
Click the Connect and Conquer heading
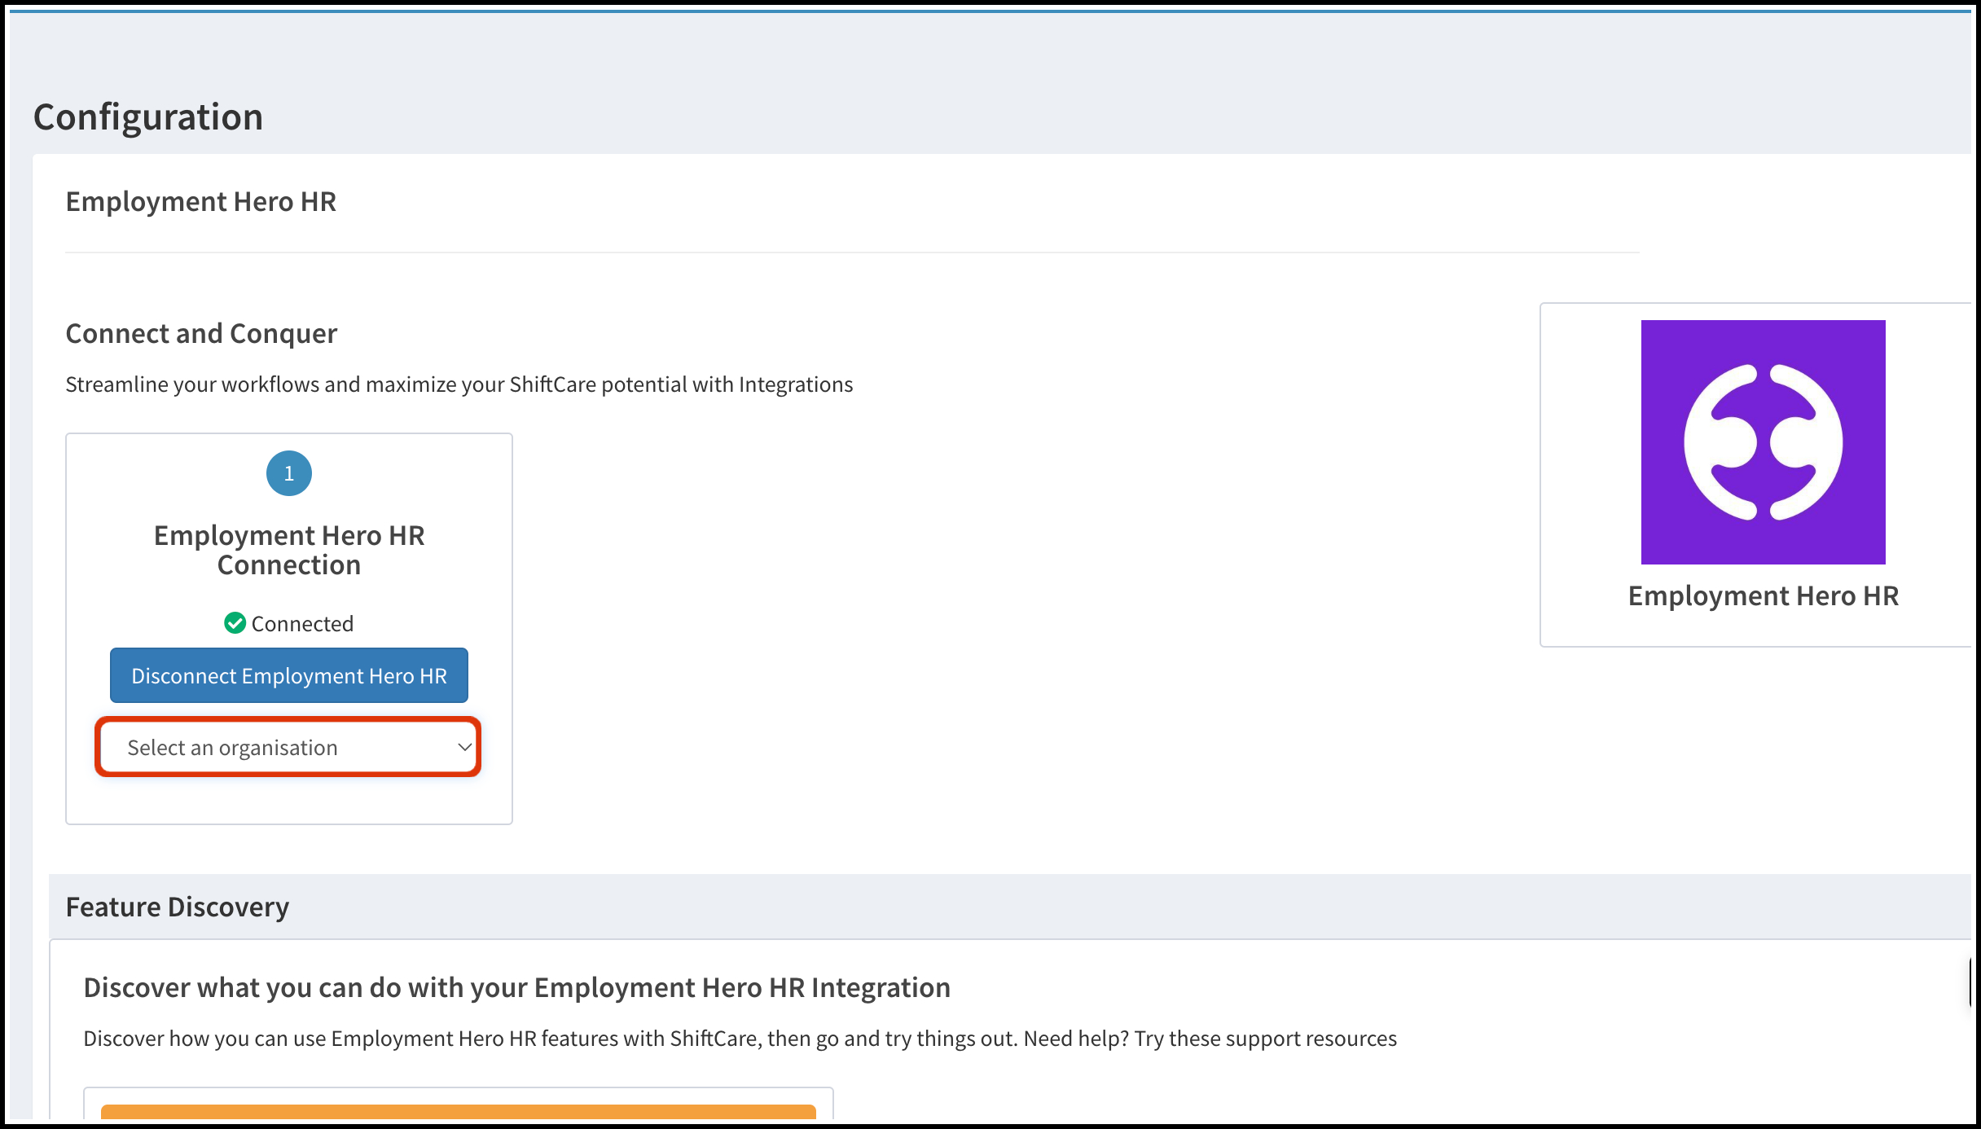point(201,334)
